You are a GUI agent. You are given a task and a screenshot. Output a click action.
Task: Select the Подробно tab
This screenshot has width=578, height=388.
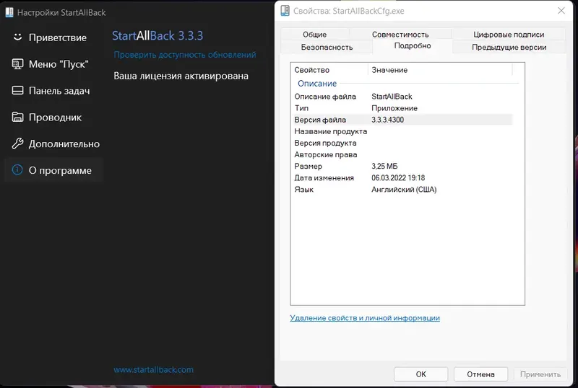(x=413, y=45)
